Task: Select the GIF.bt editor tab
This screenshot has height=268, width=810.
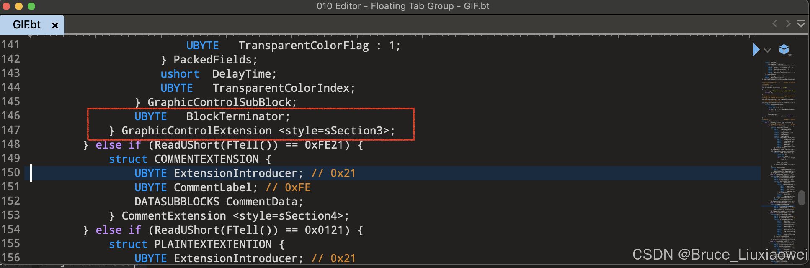Action: 26,25
